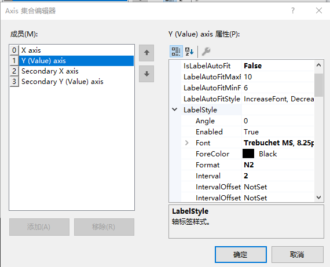This screenshot has width=330, height=267.
Task: Open Property Pages wrench icon
Action: coord(206,52)
